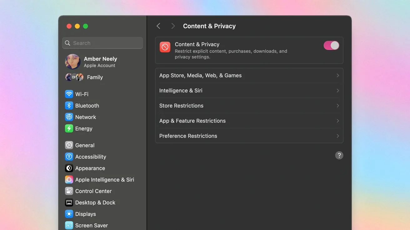
Task: Click inside the Search field
Action: 102,43
